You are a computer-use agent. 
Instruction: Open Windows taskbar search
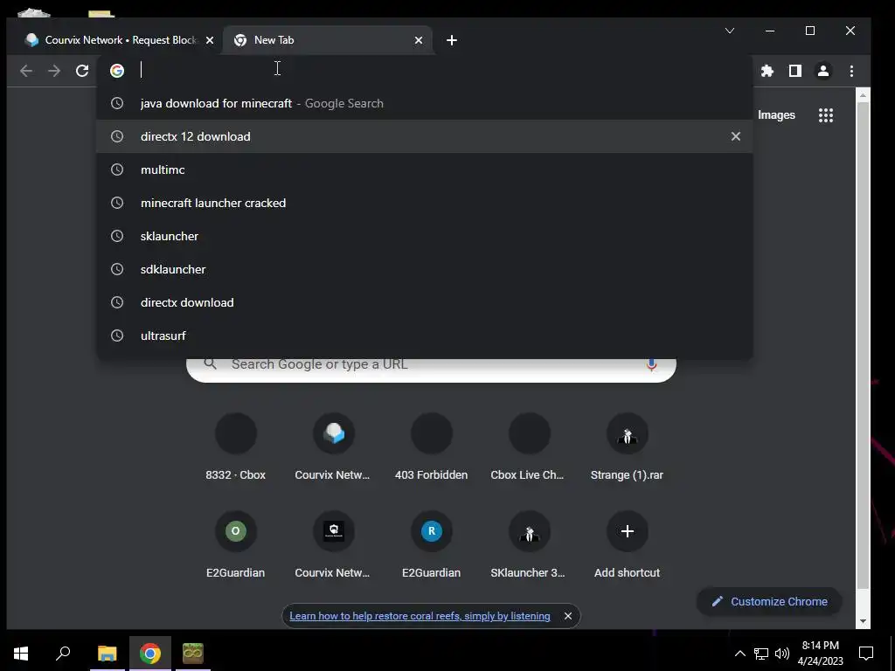63,654
